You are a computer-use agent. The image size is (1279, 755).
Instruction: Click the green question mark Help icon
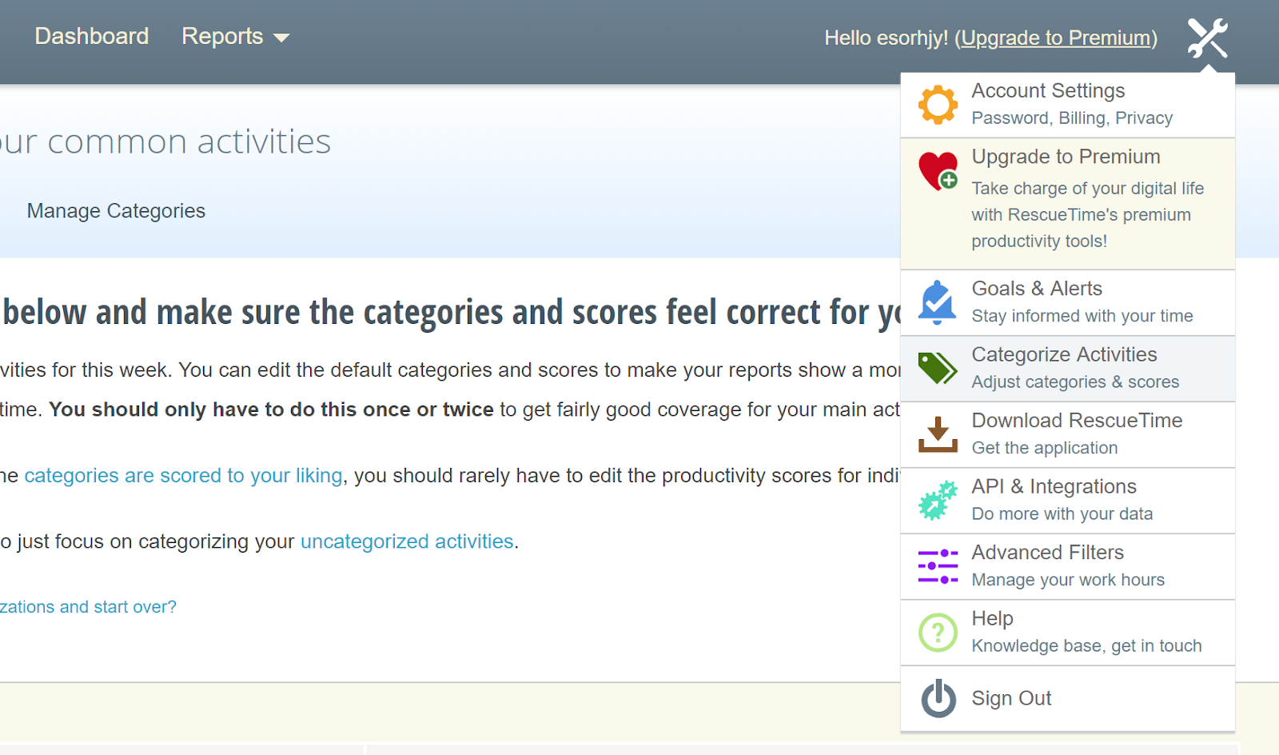[938, 633]
